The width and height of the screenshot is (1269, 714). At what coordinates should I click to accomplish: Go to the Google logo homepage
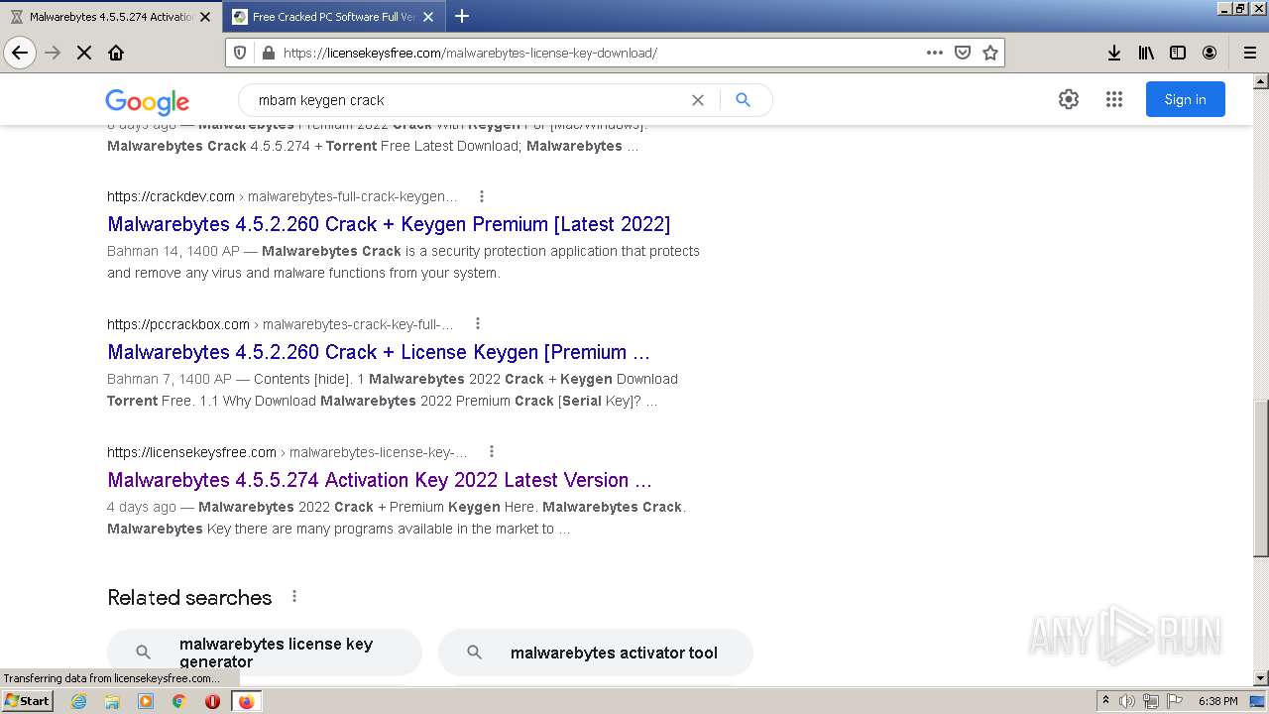click(x=147, y=101)
